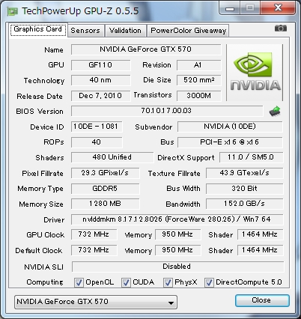
Task: Click the "Texture Fillrate" label
Action: 174,174
